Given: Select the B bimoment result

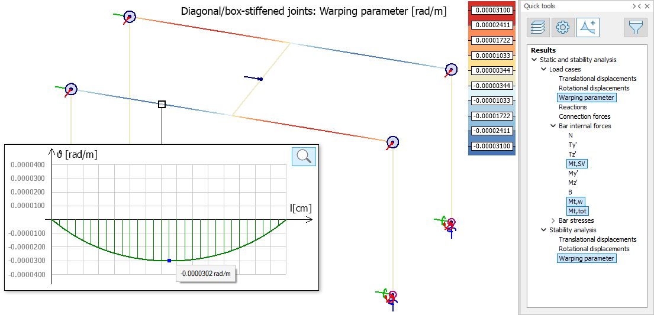Looking at the screenshot, I should point(570,192).
